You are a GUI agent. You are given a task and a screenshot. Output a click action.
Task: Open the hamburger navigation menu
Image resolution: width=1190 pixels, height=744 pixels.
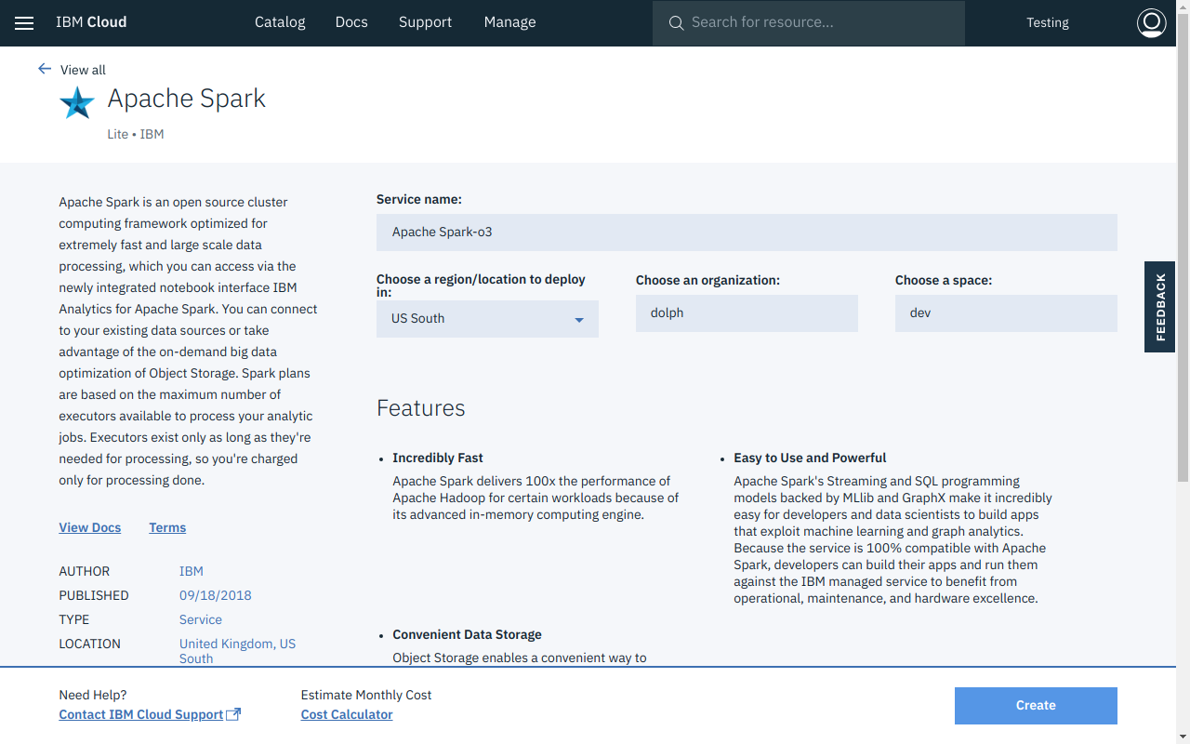[24, 23]
